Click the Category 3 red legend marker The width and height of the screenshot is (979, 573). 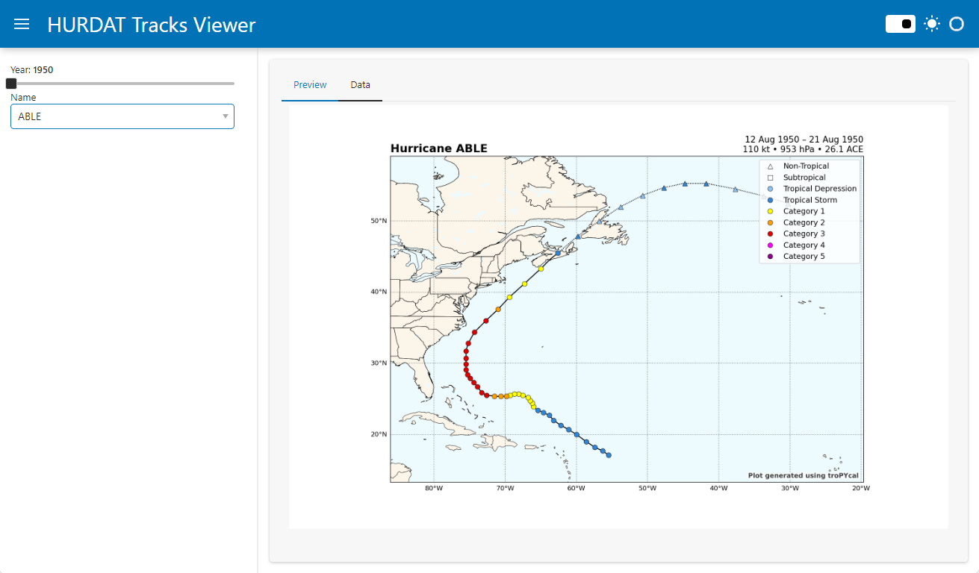click(770, 234)
